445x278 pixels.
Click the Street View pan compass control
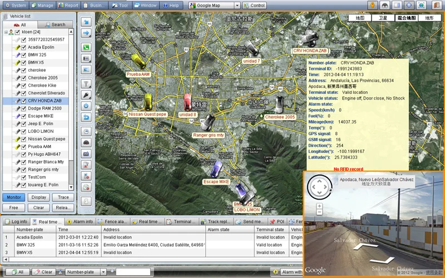[320, 187]
